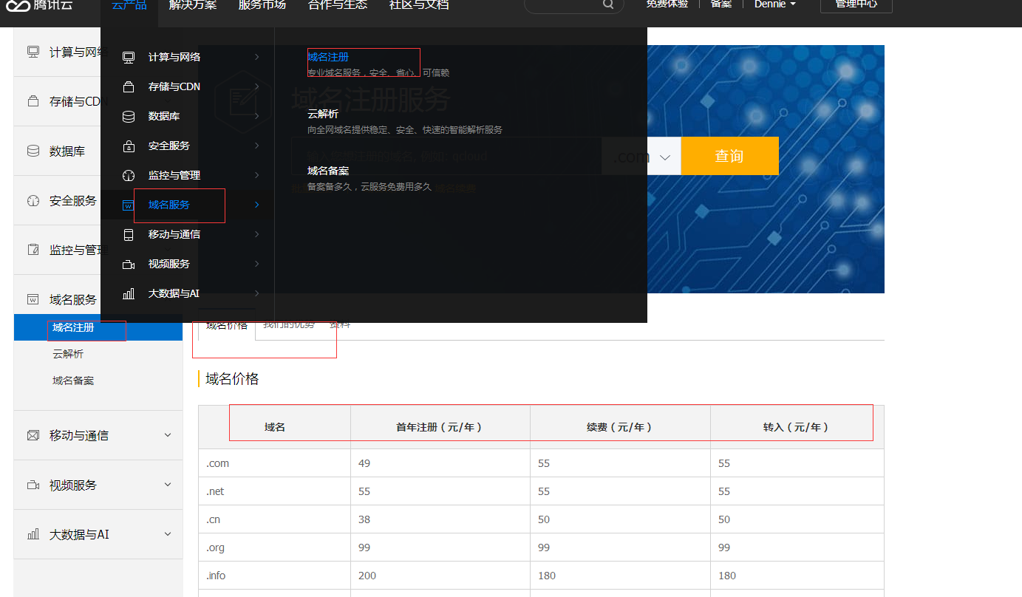Click the 转入（元/年）column header
The image size is (1022, 597).
click(797, 427)
